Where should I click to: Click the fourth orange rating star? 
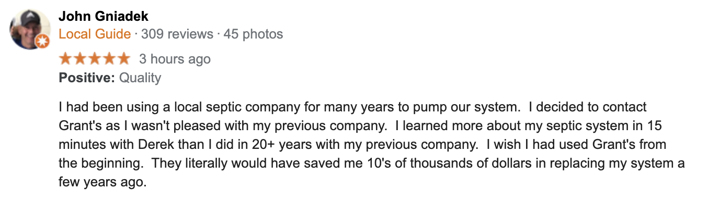click(108, 58)
